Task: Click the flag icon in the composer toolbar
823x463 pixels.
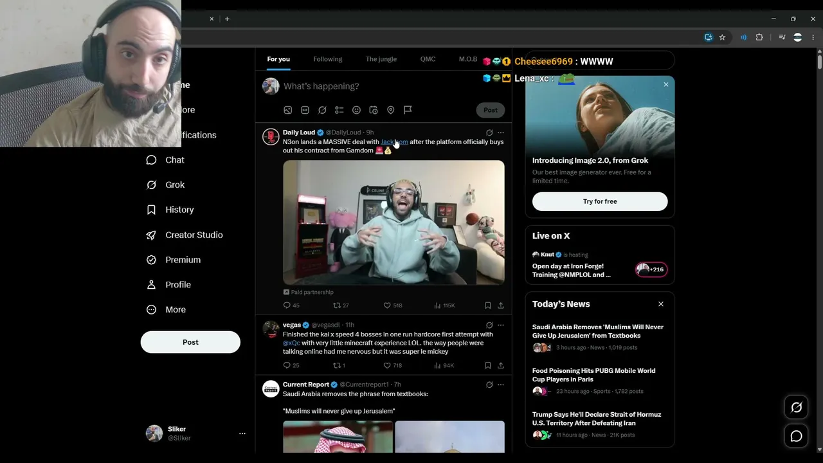Action: (x=408, y=110)
